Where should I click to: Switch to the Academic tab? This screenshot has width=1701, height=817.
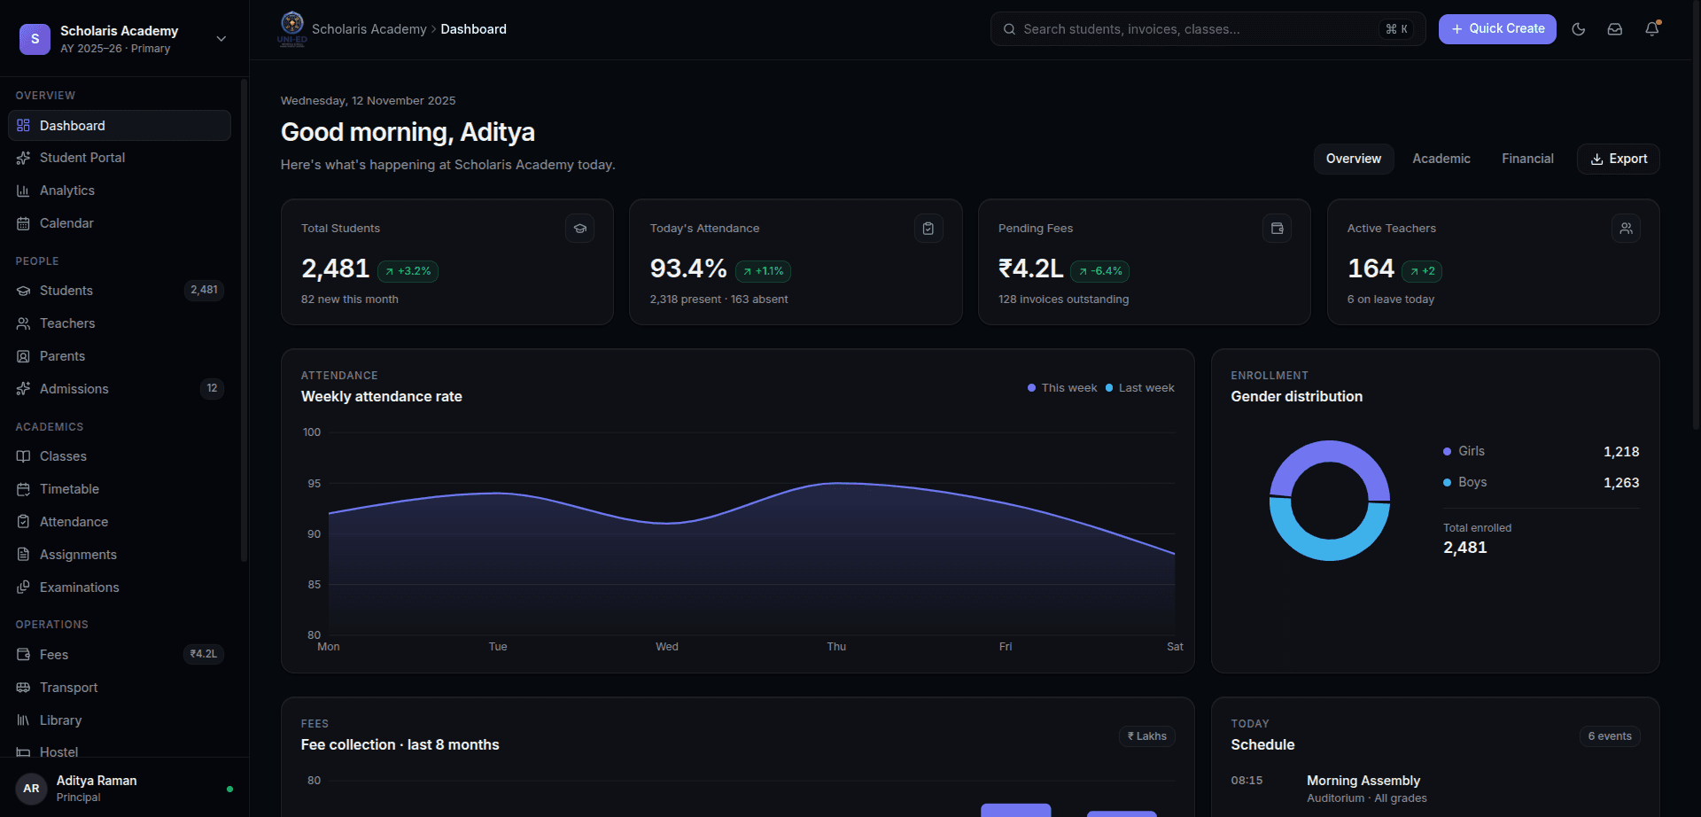point(1441,159)
